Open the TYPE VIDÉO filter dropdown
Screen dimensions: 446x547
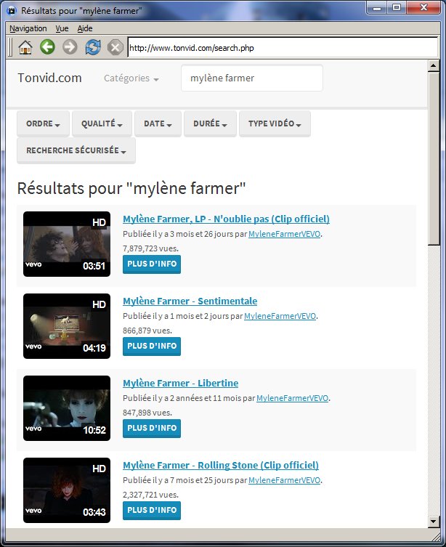pos(275,123)
